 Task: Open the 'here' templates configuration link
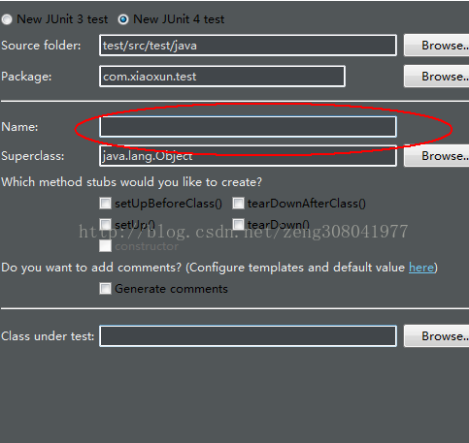pyautogui.click(x=421, y=268)
